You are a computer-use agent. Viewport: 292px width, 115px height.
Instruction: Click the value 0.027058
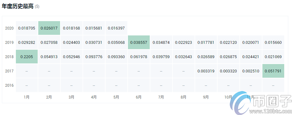[49, 43]
